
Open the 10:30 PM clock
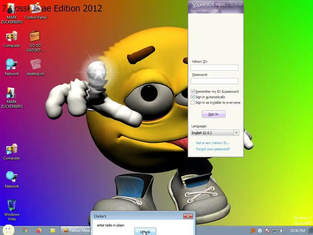pyautogui.click(x=297, y=231)
